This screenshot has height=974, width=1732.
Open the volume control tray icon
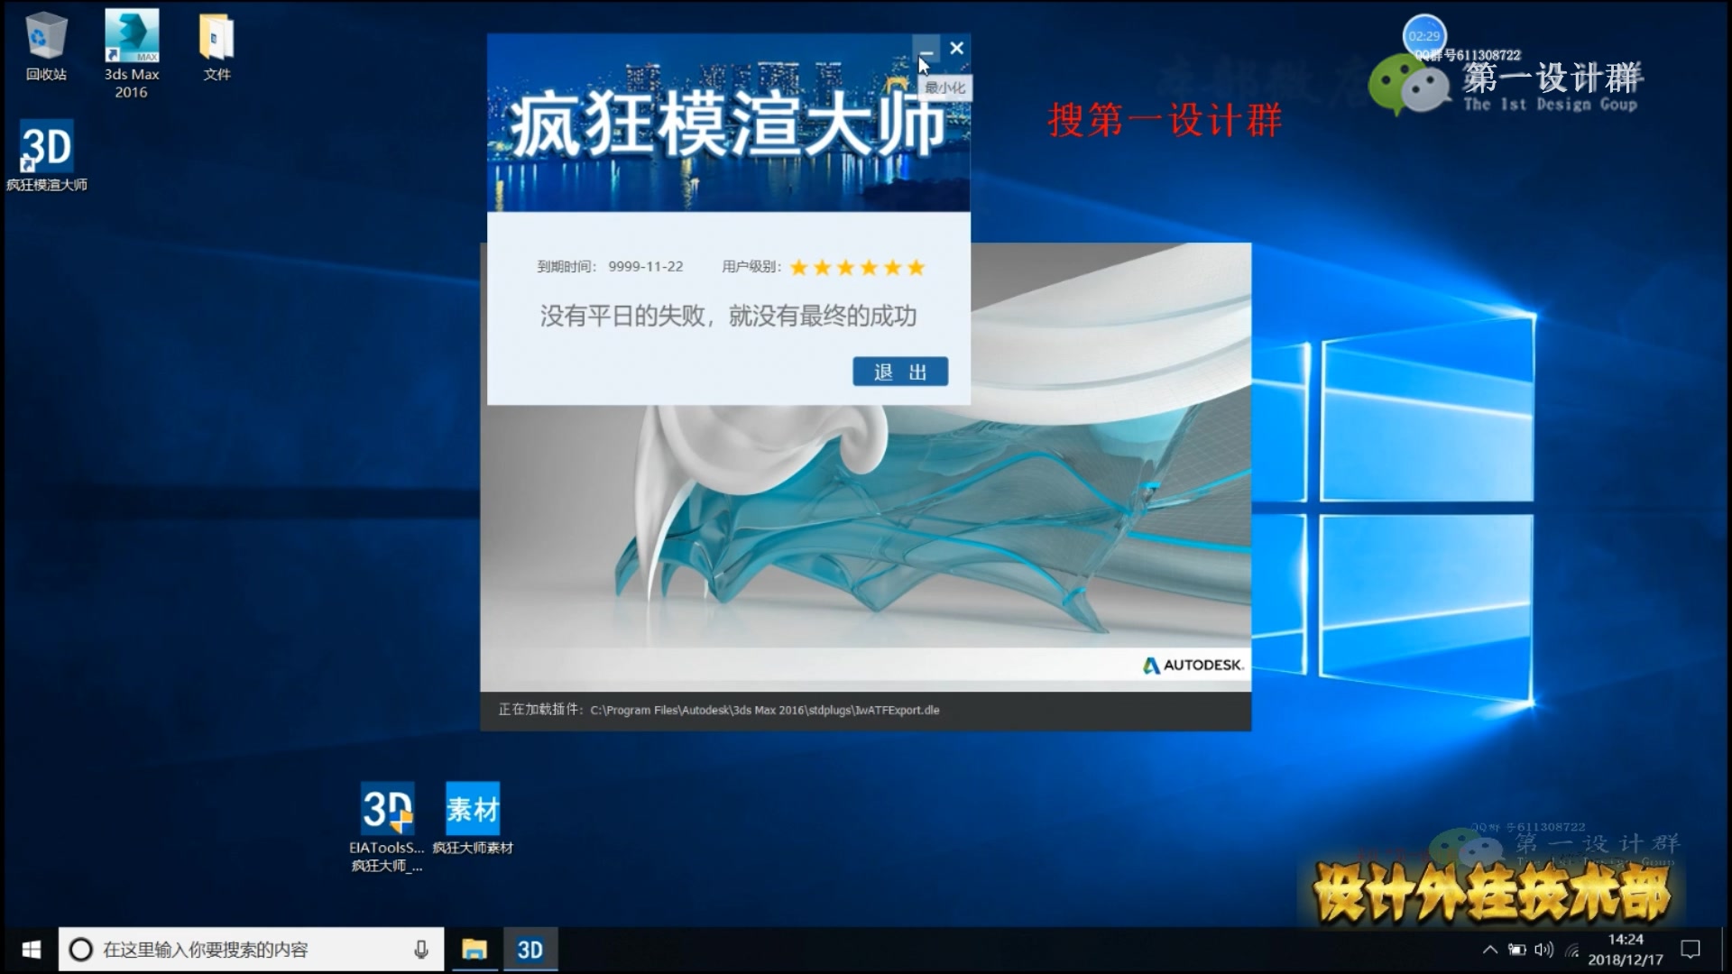pyautogui.click(x=1543, y=950)
